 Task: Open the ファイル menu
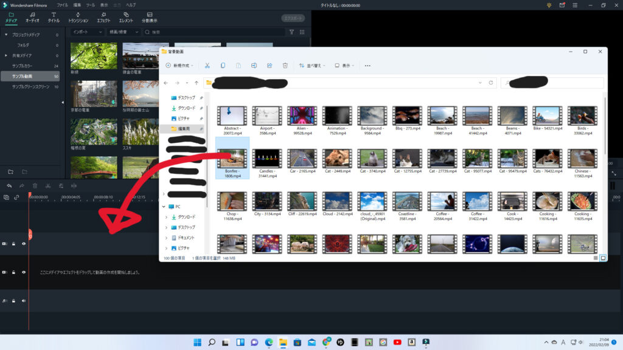click(62, 5)
